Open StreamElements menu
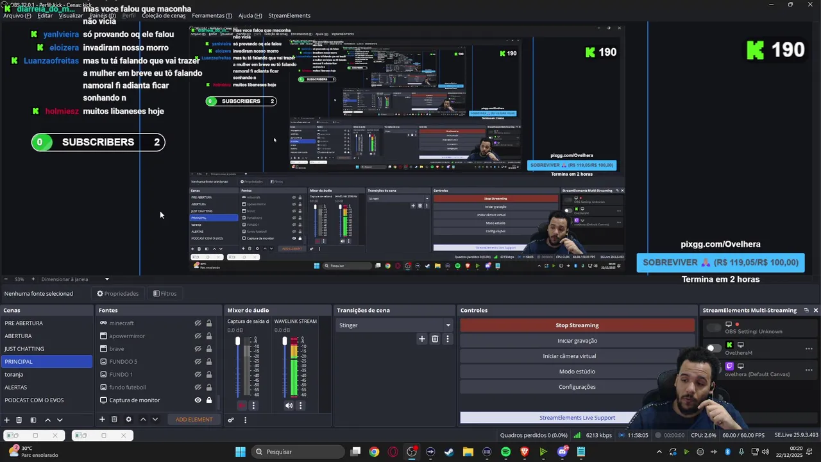Image resolution: width=821 pixels, height=462 pixels. (x=289, y=15)
